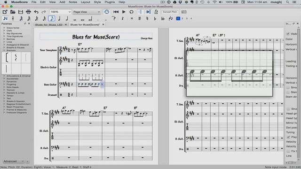
Task: Click the score title Blues for Muse(Score)
Action: pyautogui.click(x=96, y=37)
